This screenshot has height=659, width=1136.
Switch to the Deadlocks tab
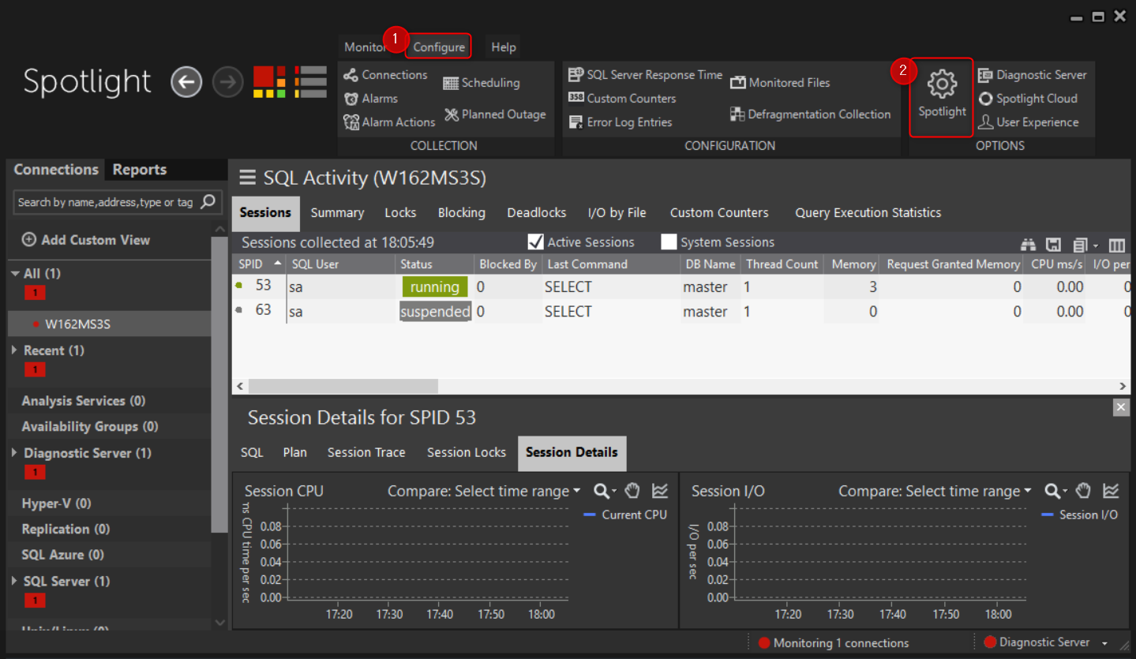coord(536,212)
